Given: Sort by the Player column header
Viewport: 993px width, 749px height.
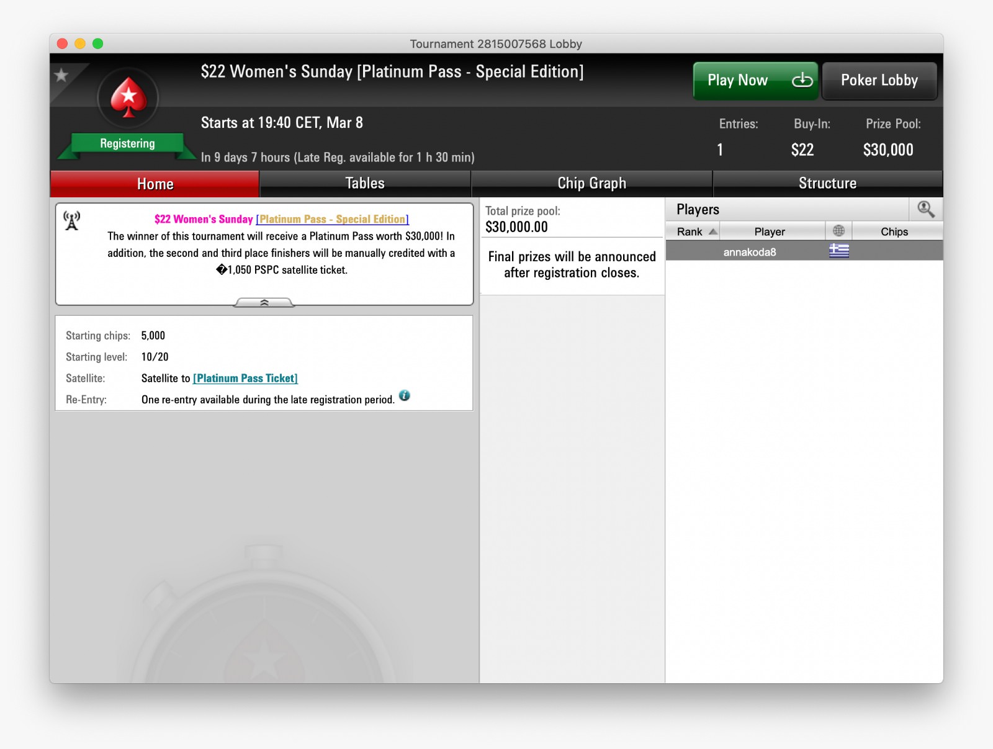Looking at the screenshot, I should [770, 231].
